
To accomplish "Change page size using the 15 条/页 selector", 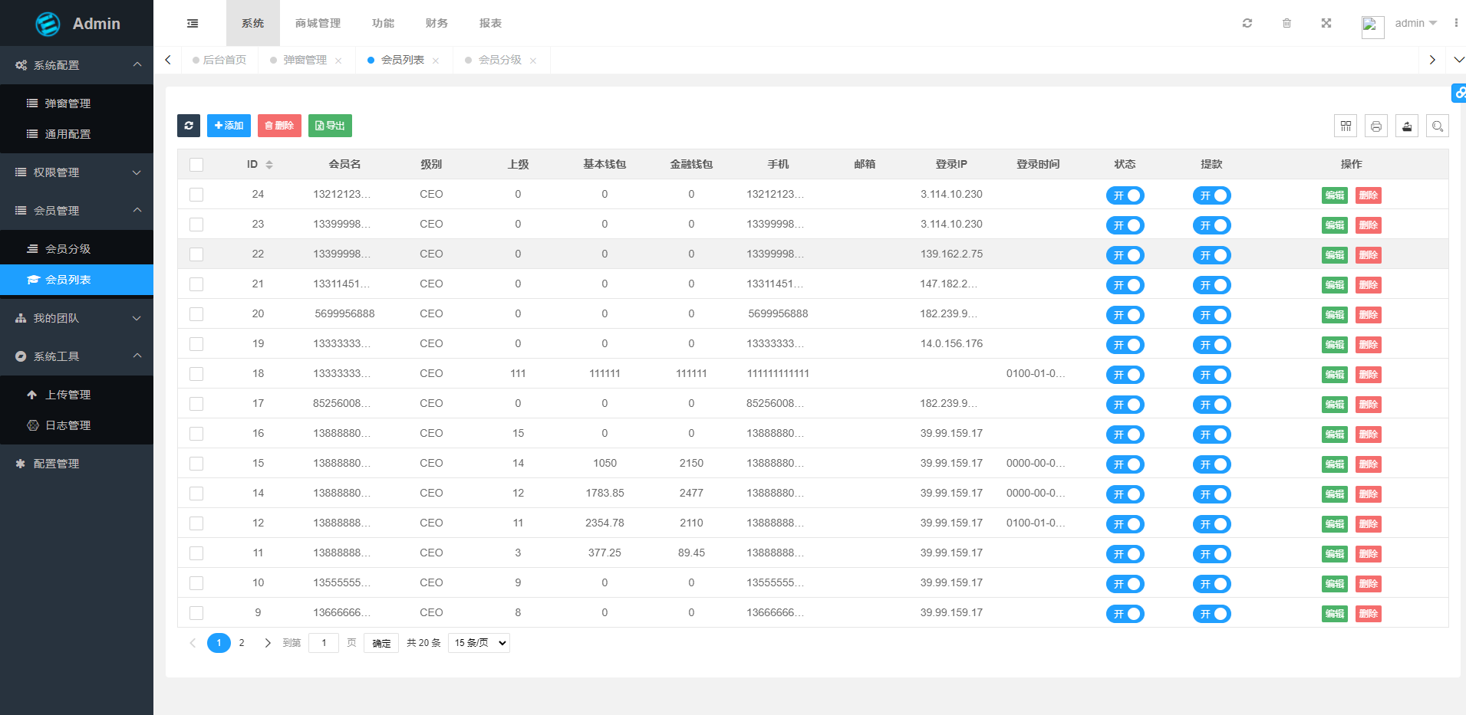I will click(x=478, y=643).
